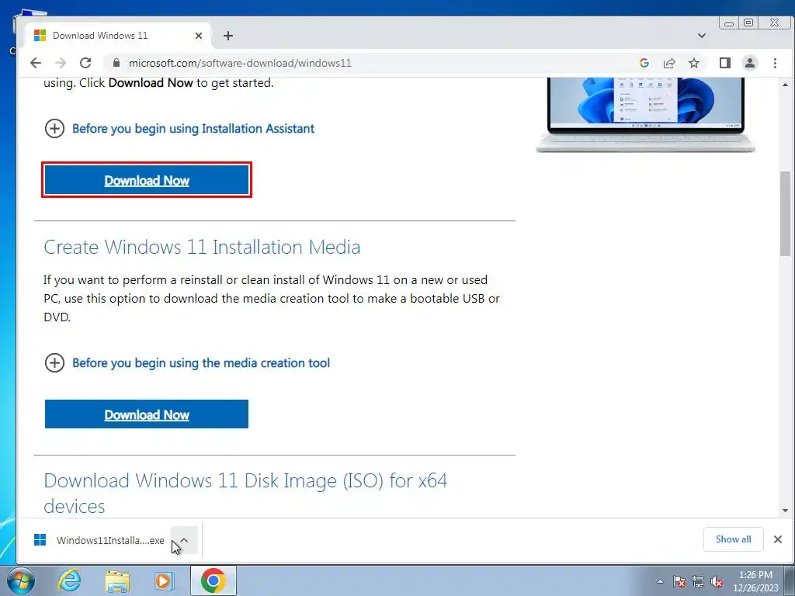Image resolution: width=795 pixels, height=596 pixels.
Task: Open the Chrome profile avatar
Action: [750, 63]
